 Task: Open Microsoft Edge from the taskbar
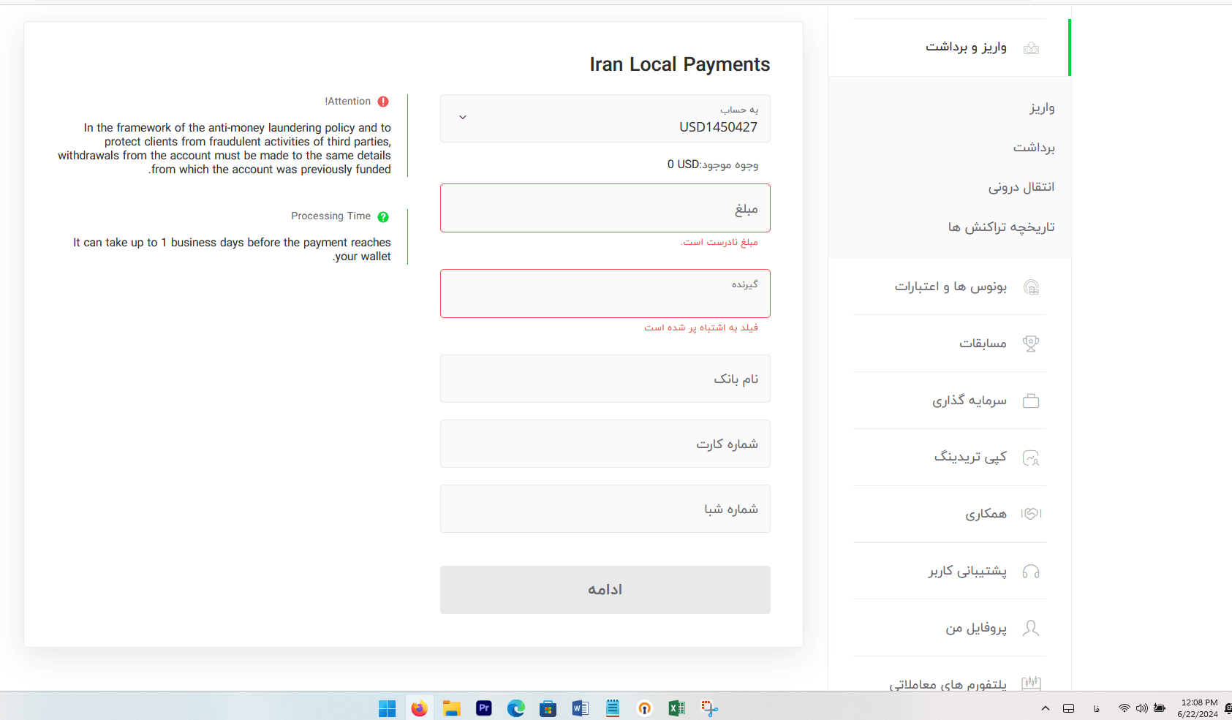[515, 708]
